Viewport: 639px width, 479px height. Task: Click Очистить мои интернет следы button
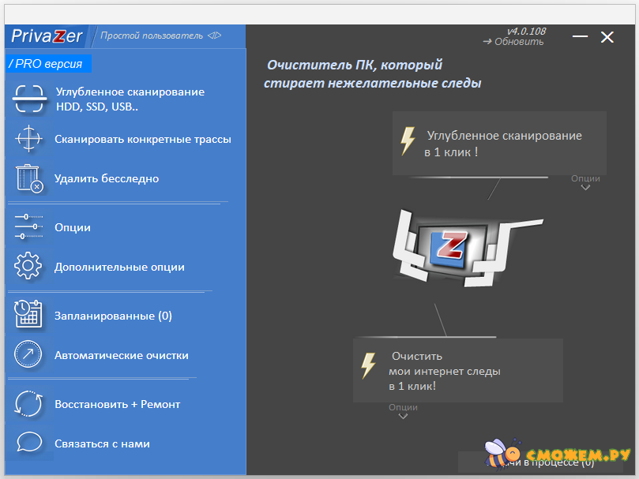(x=457, y=371)
